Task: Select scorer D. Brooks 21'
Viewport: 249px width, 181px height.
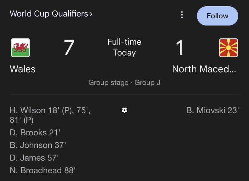Action: click(x=35, y=133)
